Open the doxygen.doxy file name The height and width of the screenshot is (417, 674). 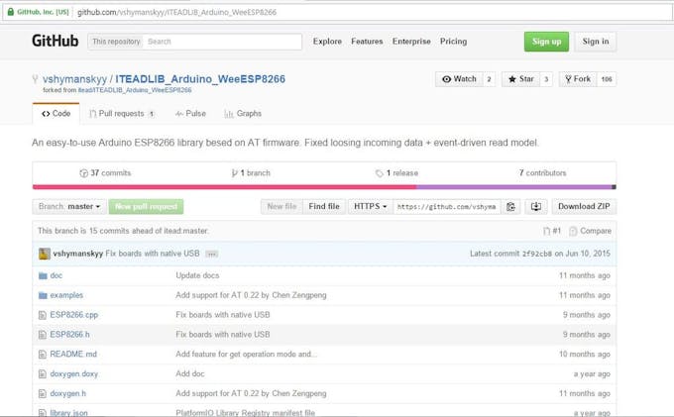[74, 374]
